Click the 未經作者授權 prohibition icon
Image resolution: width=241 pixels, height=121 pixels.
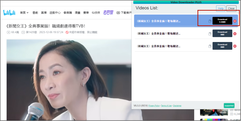pyautogui.click(x=67, y=32)
